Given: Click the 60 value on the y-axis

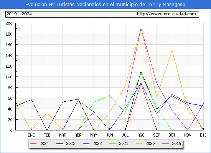Looking at the screenshot, I should click(x=10, y=98).
